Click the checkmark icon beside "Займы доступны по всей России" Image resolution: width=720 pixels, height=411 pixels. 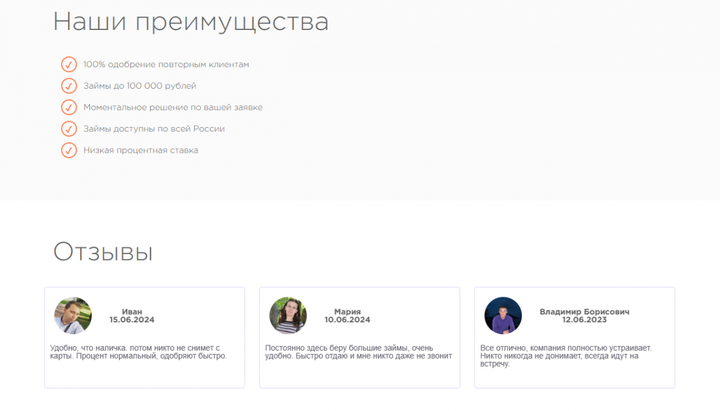(x=69, y=129)
